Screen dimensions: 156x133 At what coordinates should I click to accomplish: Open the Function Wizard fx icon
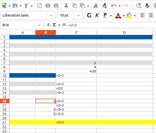(x=49, y=25)
